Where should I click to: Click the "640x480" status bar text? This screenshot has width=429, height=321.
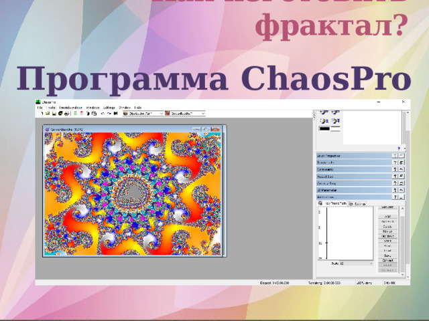pyautogui.click(x=390, y=283)
